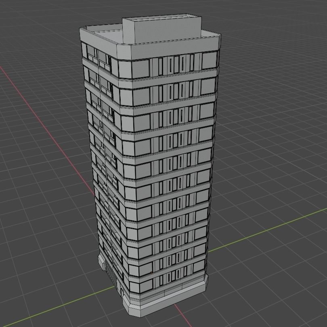Screen dimensions: 327x327
Task: Select the rooftop box structure atop the building
Action: (x=162, y=29)
